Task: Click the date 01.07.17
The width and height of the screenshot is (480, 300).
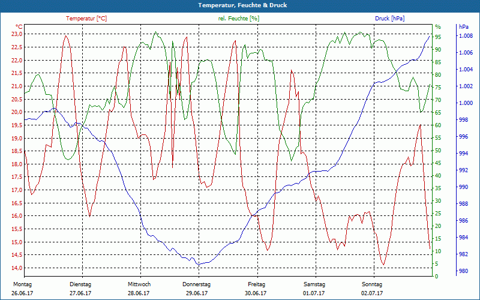Action: pos(314,293)
